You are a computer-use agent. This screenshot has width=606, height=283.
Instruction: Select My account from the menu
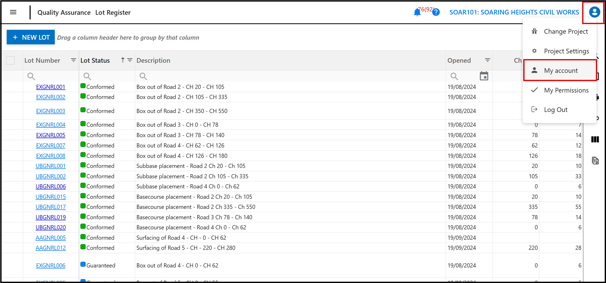coord(560,70)
